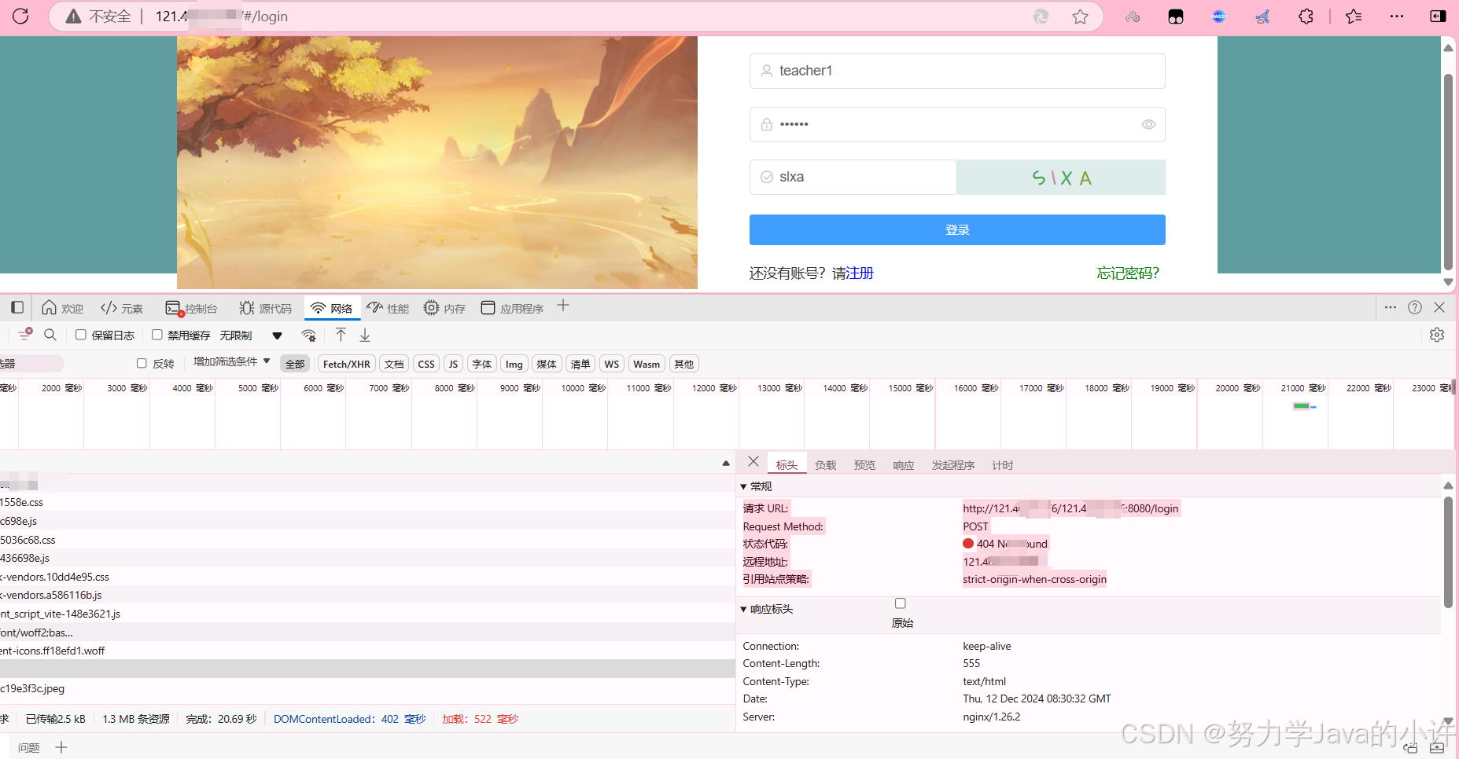This screenshot has width=1459, height=759.
Task: Enable the disable cache checkbox
Action: point(157,335)
